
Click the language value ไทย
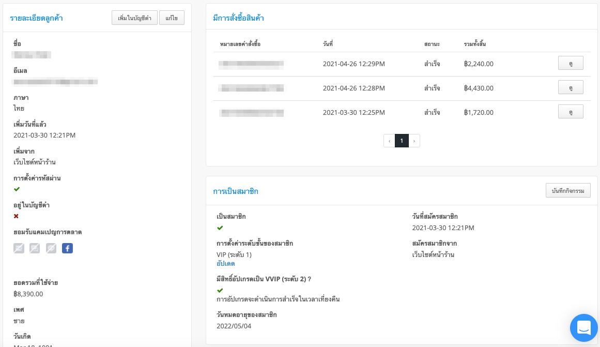[19, 109]
